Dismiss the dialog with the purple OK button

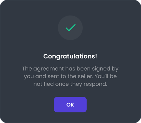pyautogui.click(x=70, y=105)
